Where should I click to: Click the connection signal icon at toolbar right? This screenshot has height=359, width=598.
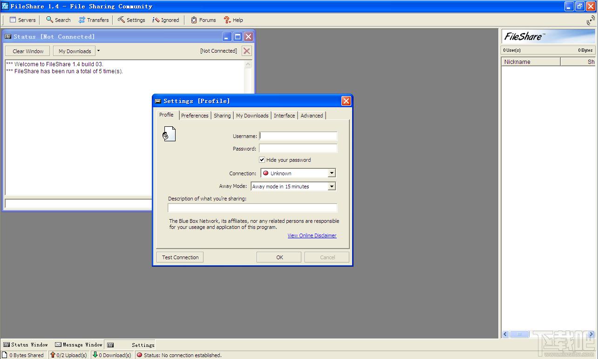pyautogui.click(x=591, y=21)
